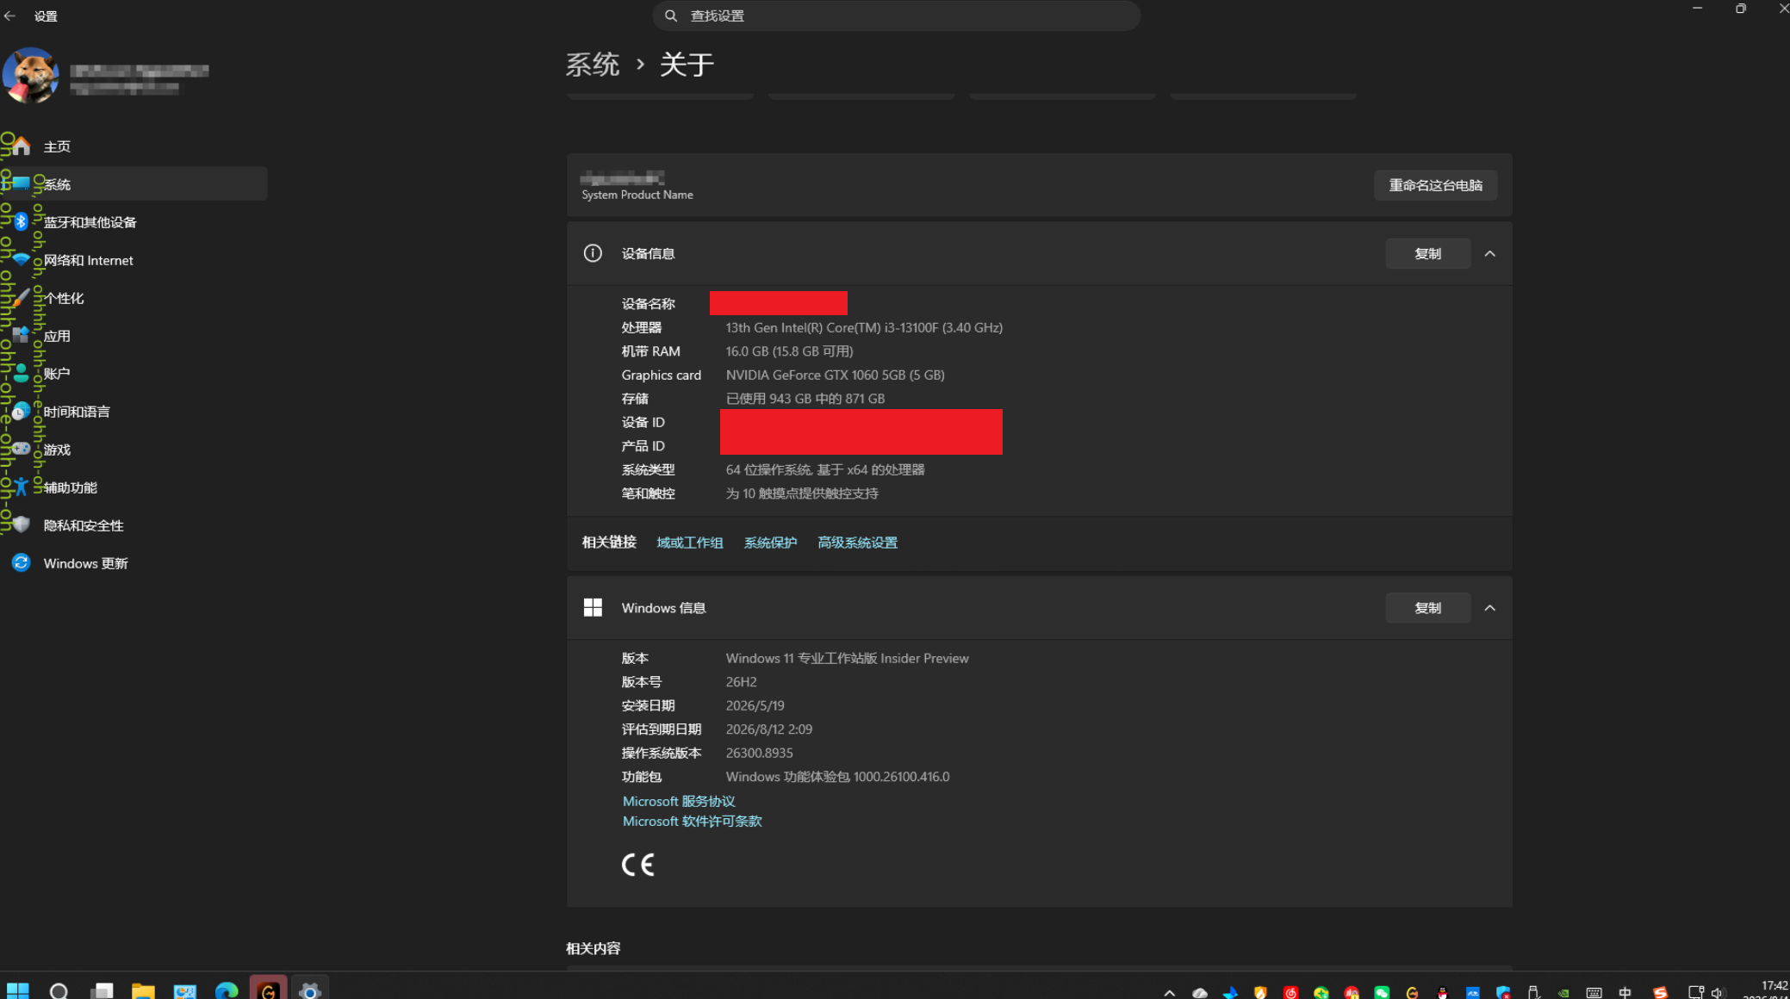Open the 高级系统设置 link

[857, 543]
